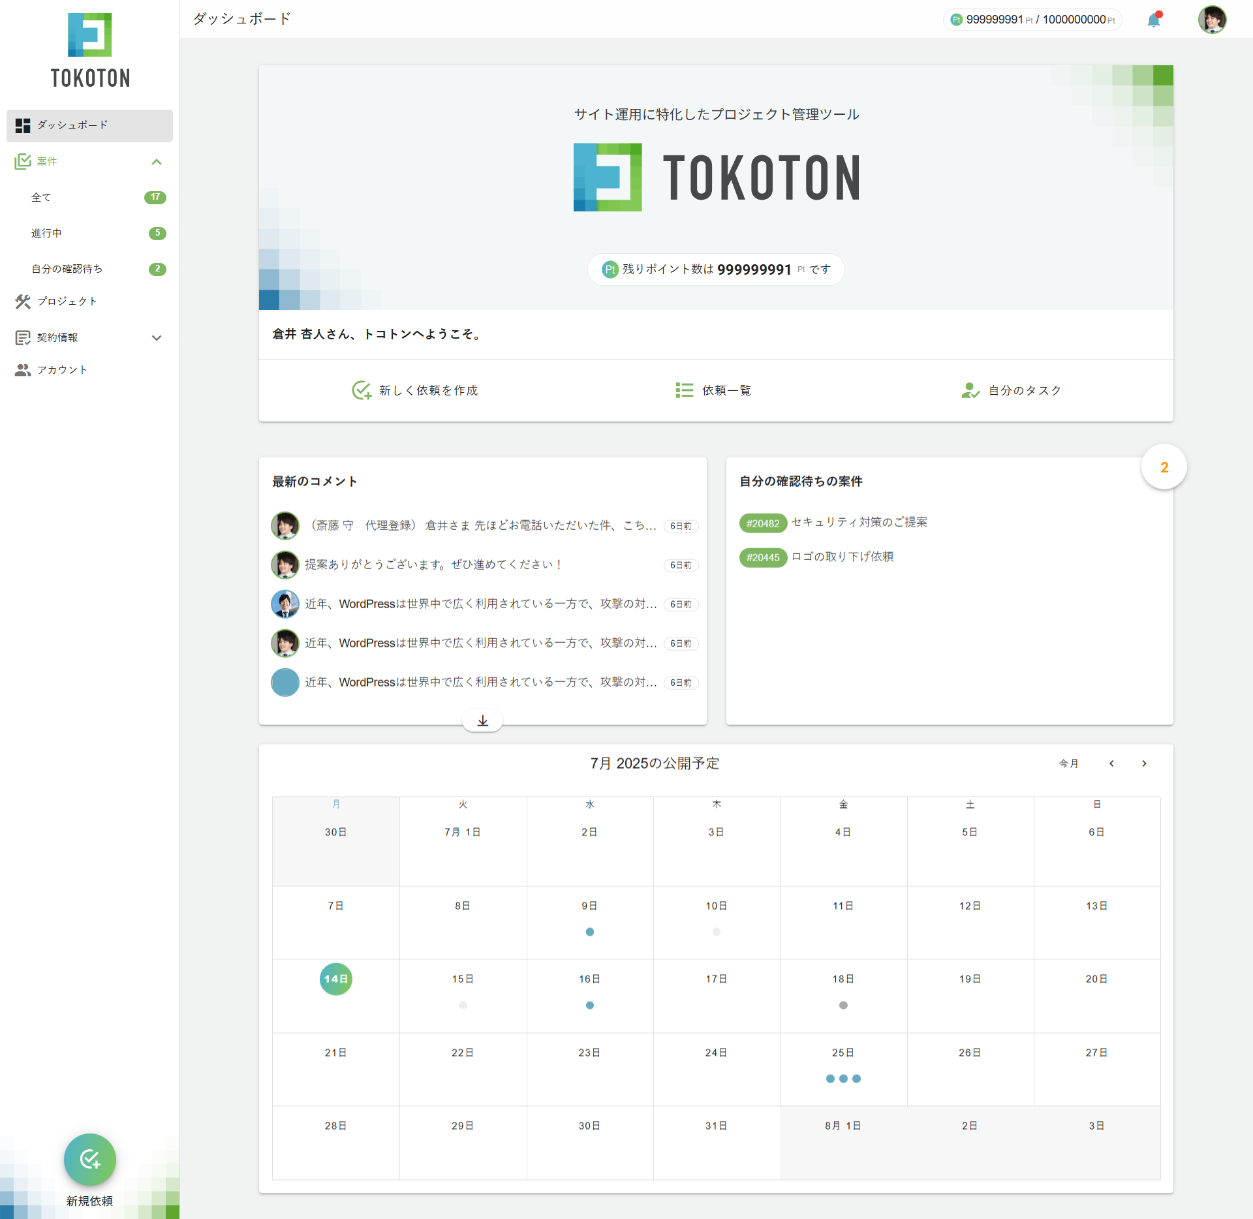
Task: Click the 進行中 count badge 5
Action: 157,233
